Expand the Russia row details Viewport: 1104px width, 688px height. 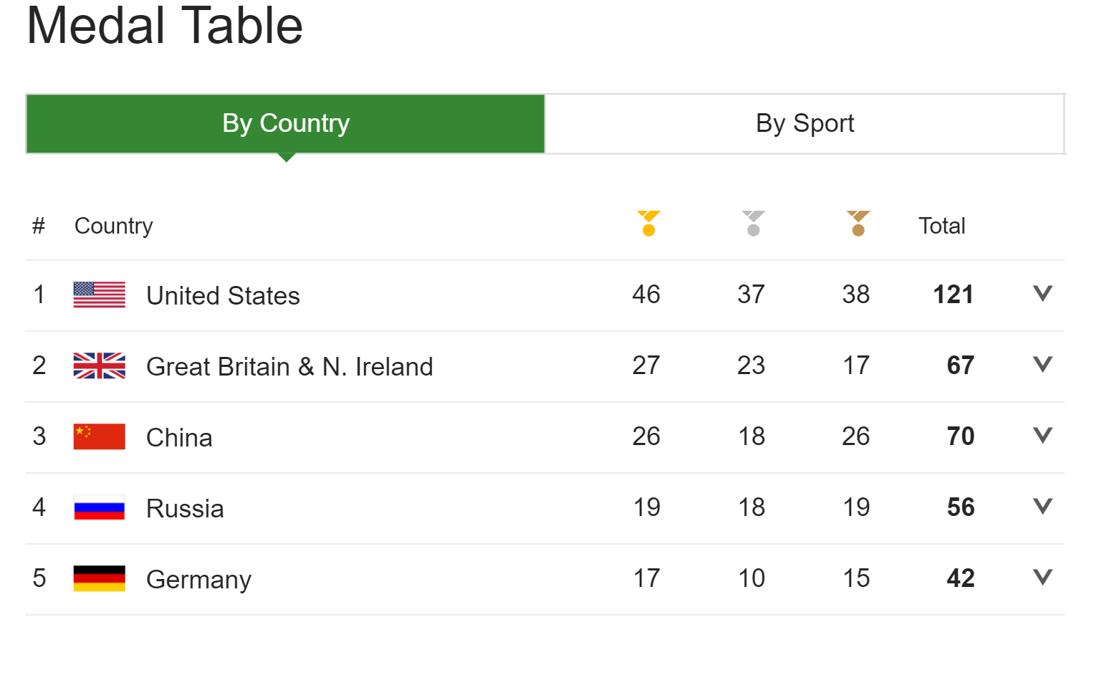[1042, 506]
